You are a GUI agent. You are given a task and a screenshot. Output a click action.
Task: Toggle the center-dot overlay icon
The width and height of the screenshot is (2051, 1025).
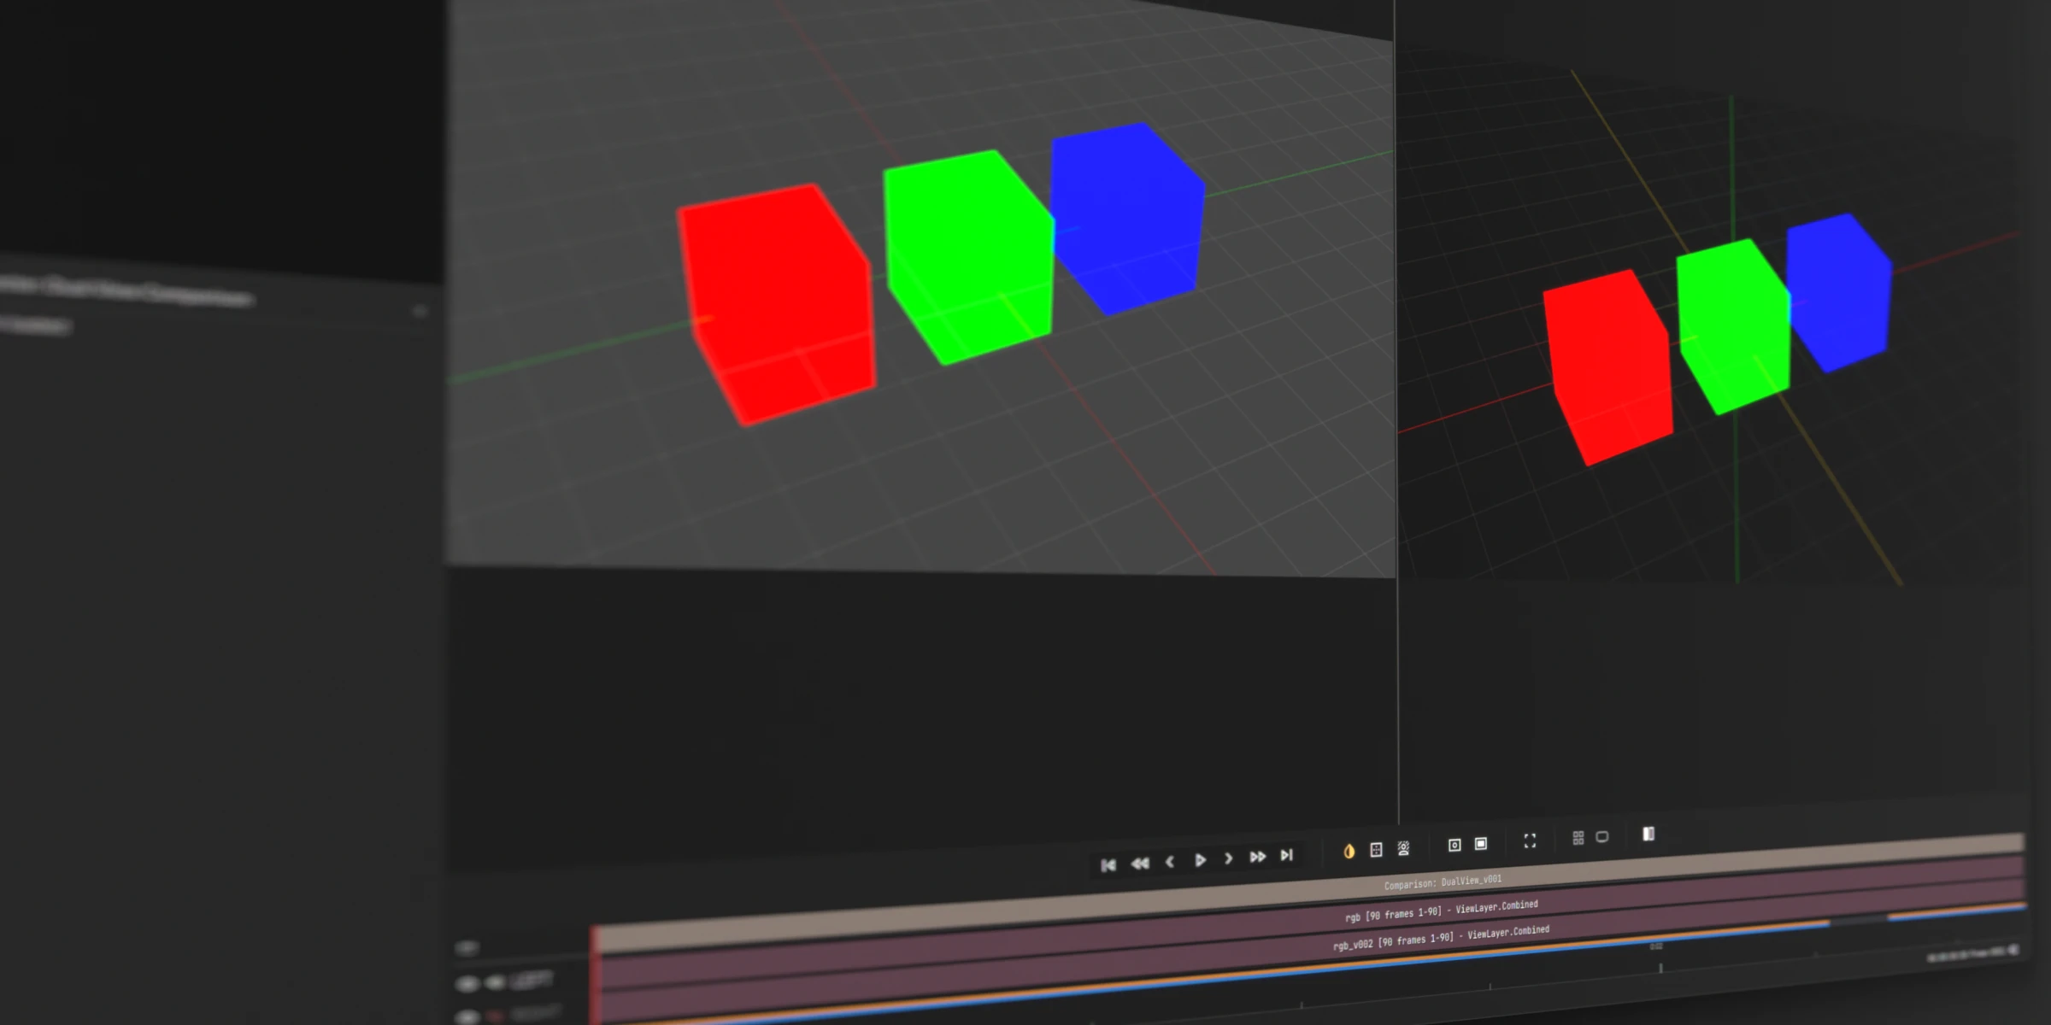1455,845
